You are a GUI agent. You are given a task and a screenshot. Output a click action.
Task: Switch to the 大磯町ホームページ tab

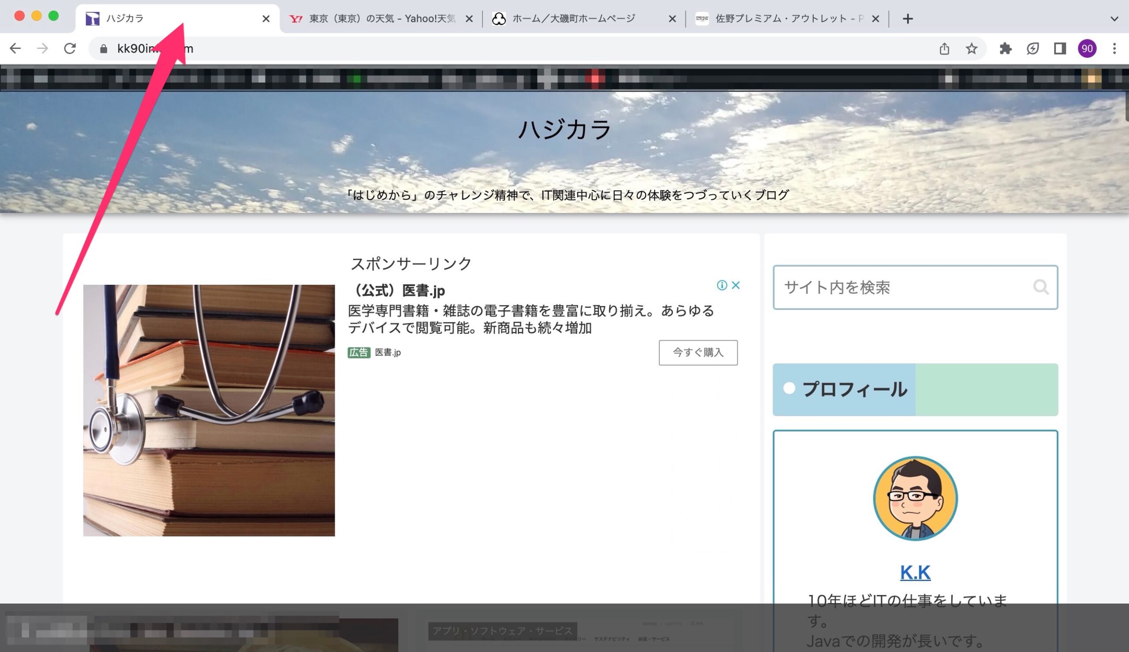pos(584,19)
